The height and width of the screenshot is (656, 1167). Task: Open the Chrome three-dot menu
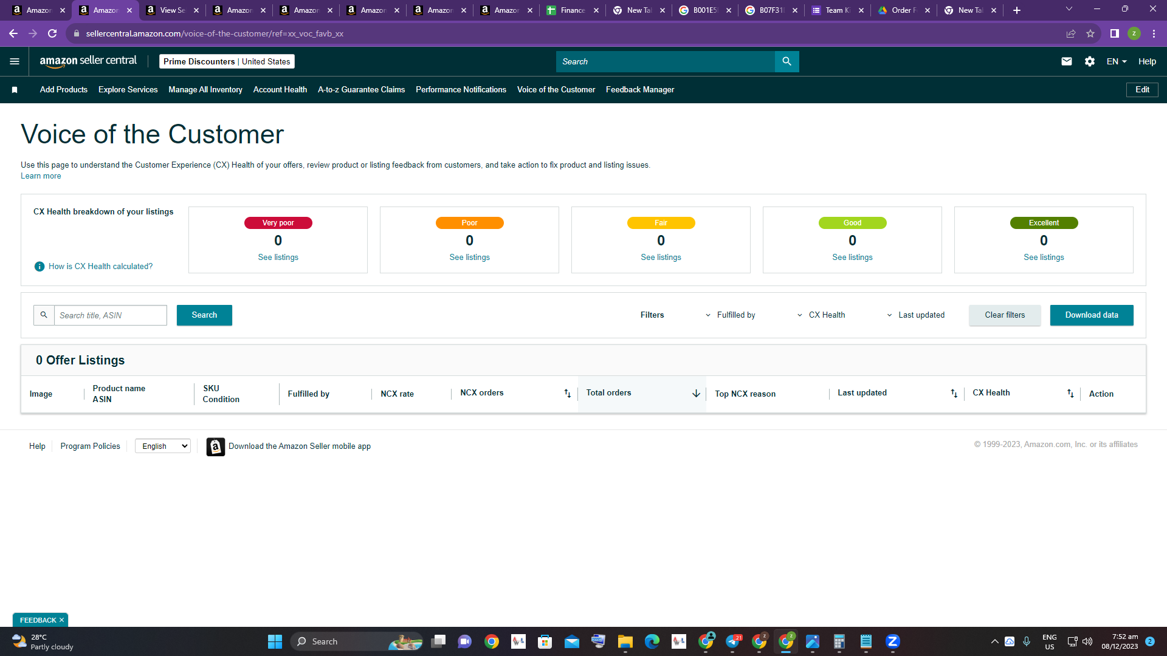click(x=1154, y=33)
